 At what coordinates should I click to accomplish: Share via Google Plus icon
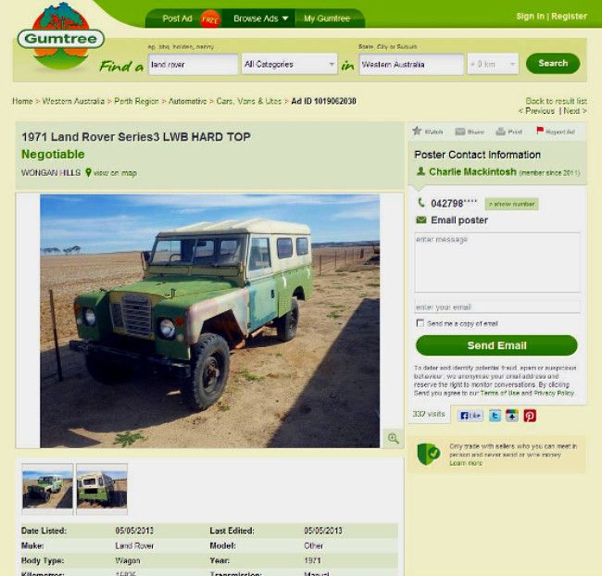pyautogui.click(x=512, y=416)
